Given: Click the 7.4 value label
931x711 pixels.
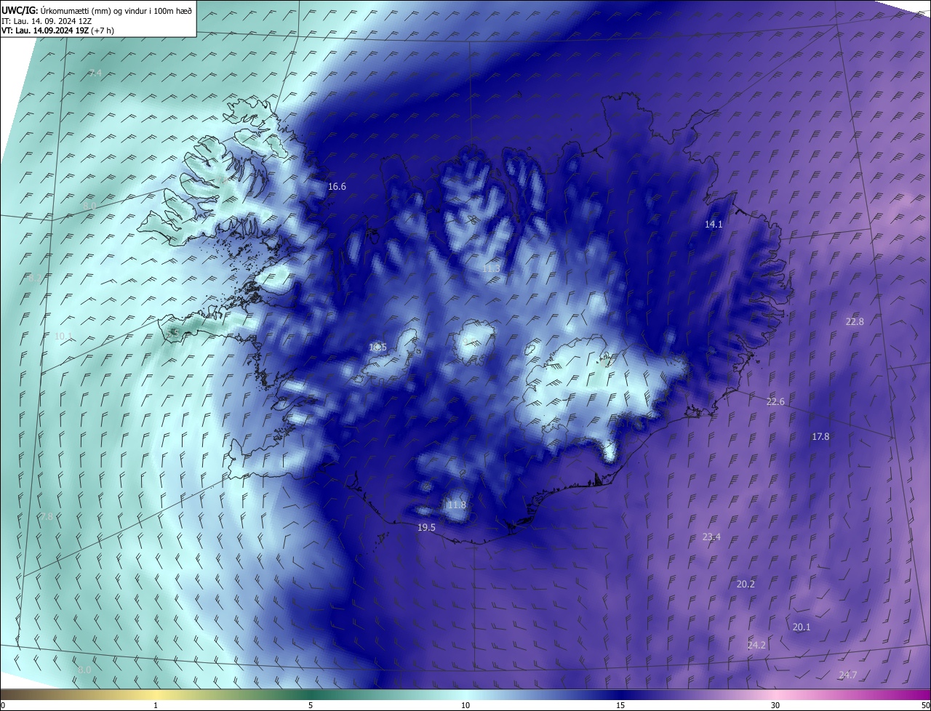Looking at the screenshot, I should 95,73.
